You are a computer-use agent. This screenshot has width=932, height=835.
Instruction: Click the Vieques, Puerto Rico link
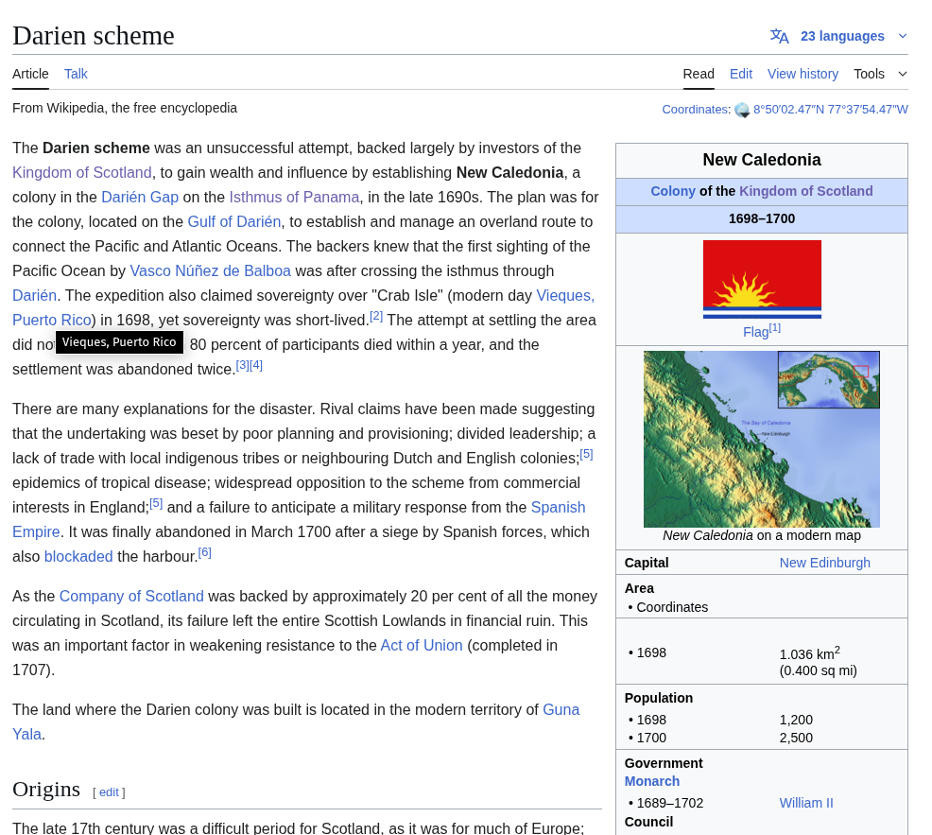pos(565,296)
